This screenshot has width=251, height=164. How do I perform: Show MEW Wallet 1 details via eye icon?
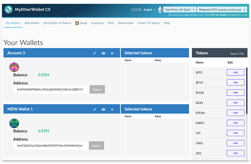[104, 109]
